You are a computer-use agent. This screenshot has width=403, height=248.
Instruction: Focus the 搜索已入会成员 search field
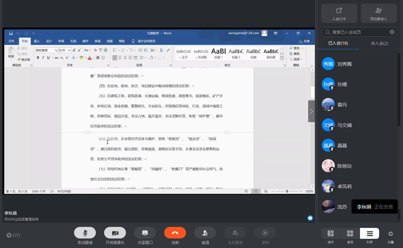(x=359, y=32)
